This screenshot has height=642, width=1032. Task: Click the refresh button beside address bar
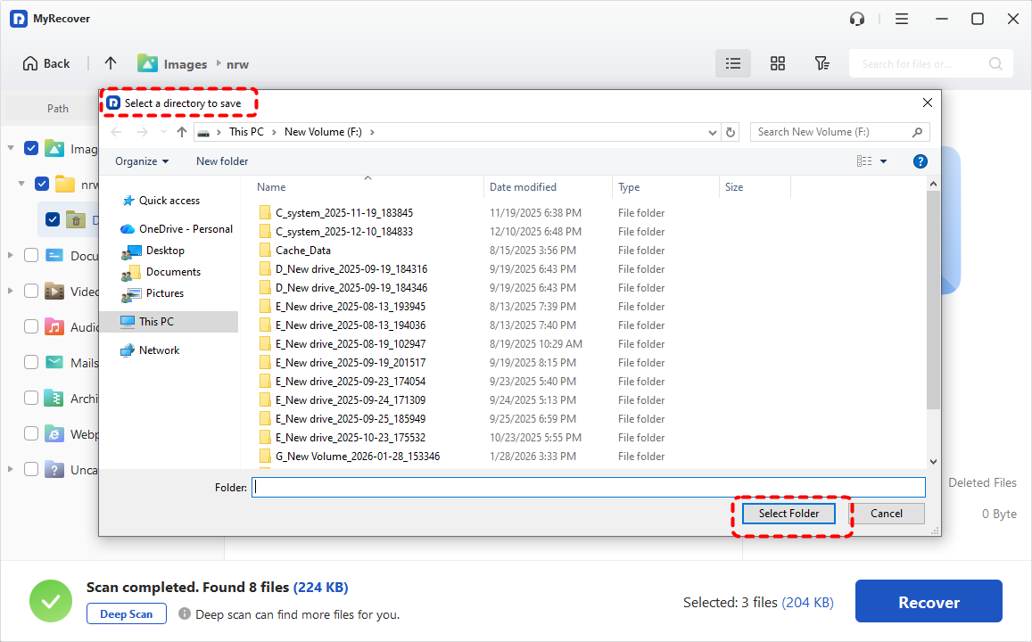click(x=731, y=132)
